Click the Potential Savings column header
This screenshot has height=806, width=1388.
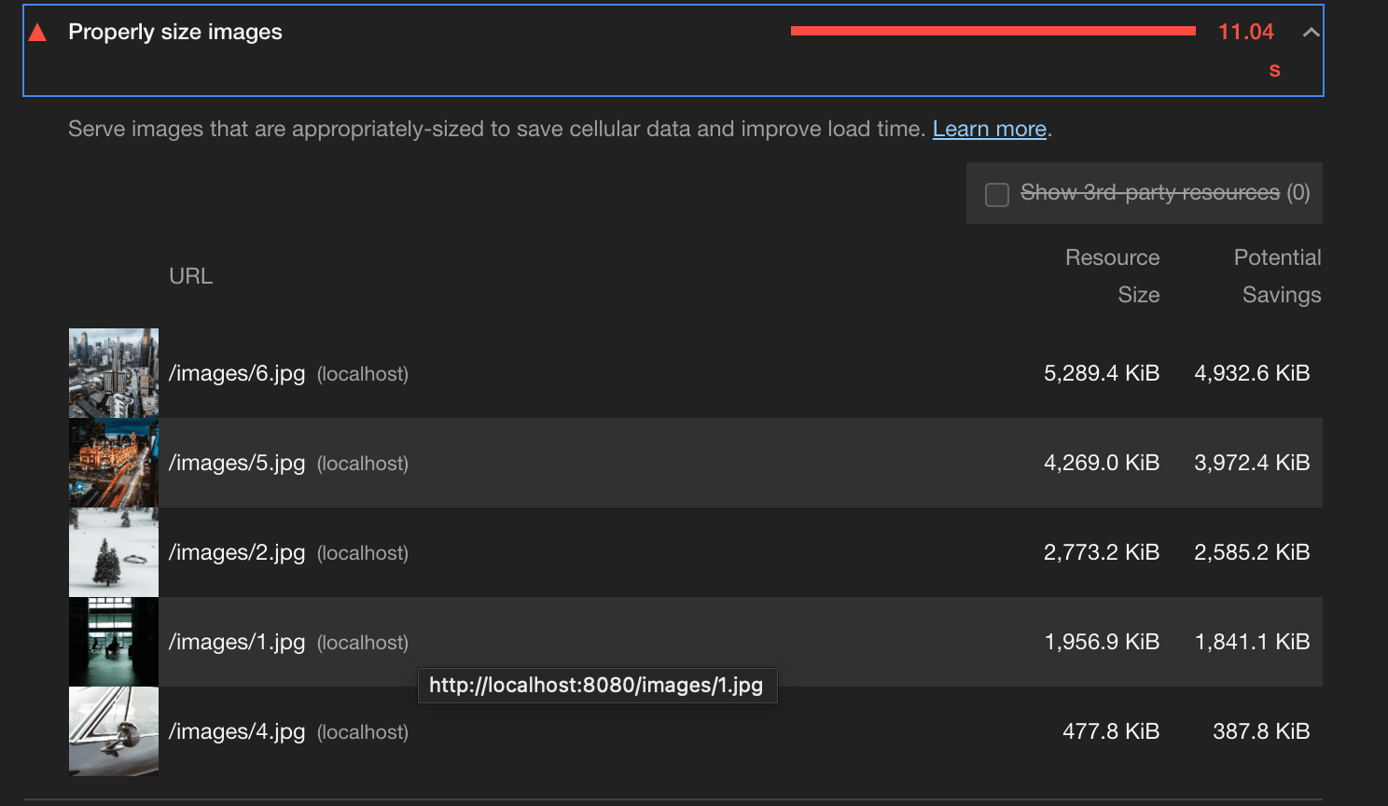(1278, 276)
